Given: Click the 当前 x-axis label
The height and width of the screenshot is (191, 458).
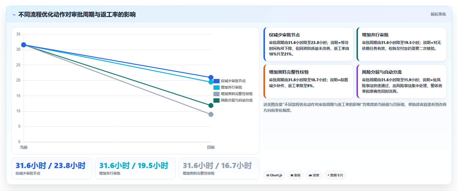Looking at the screenshot, I should pos(24,147).
